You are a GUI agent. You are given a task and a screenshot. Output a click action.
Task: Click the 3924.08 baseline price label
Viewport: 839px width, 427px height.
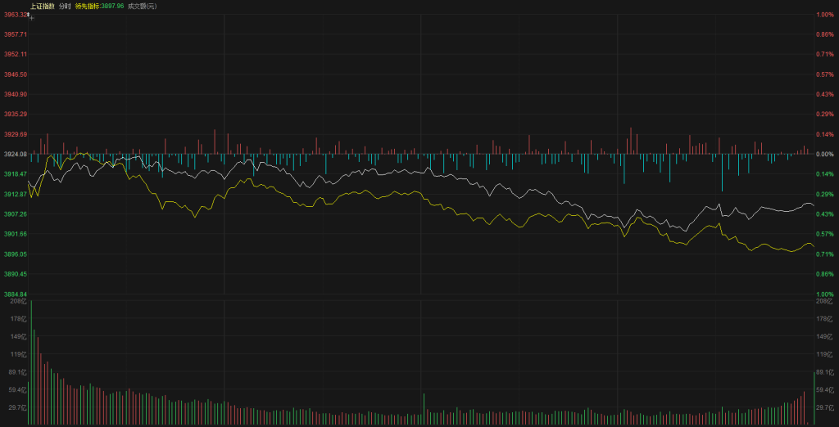click(15, 154)
